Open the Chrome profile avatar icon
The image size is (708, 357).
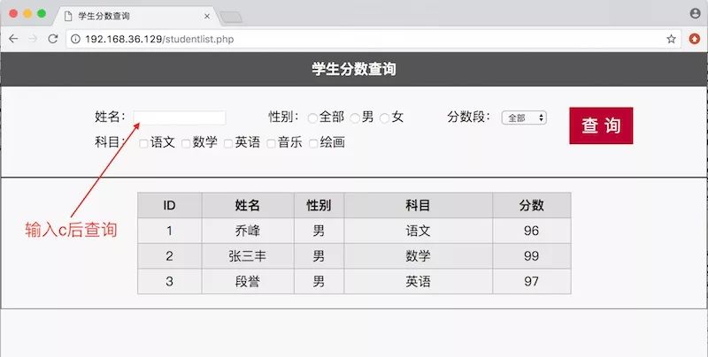click(696, 13)
